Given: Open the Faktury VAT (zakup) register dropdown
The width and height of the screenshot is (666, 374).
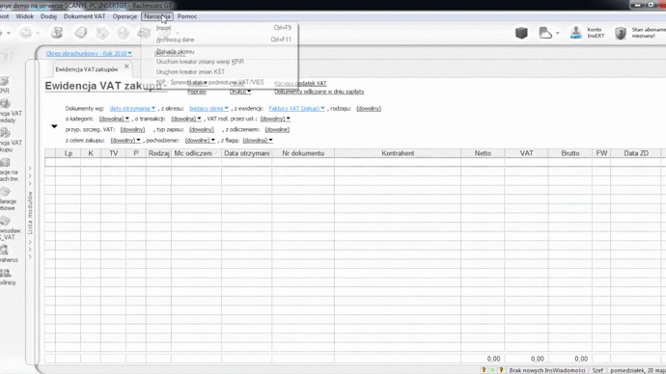Looking at the screenshot, I should pyautogui.click(x=296, y=109).
